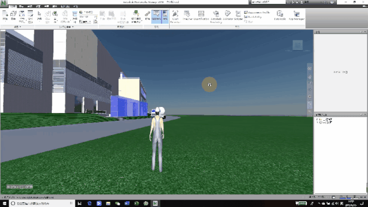Switch to the Home ribbon tab

(x=13, y=6)
